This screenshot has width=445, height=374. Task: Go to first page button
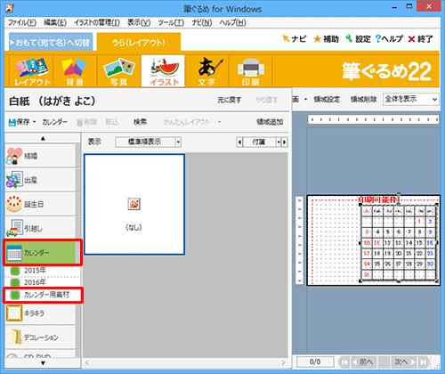tap(344, 362)
